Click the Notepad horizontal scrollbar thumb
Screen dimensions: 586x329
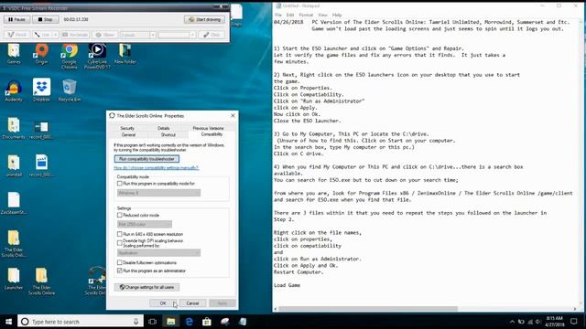tap(368, 309)
